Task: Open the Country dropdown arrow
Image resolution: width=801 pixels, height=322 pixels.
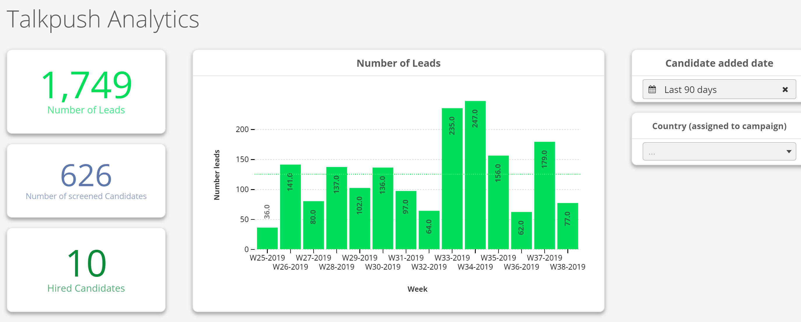Action: [x=788, y=152]
